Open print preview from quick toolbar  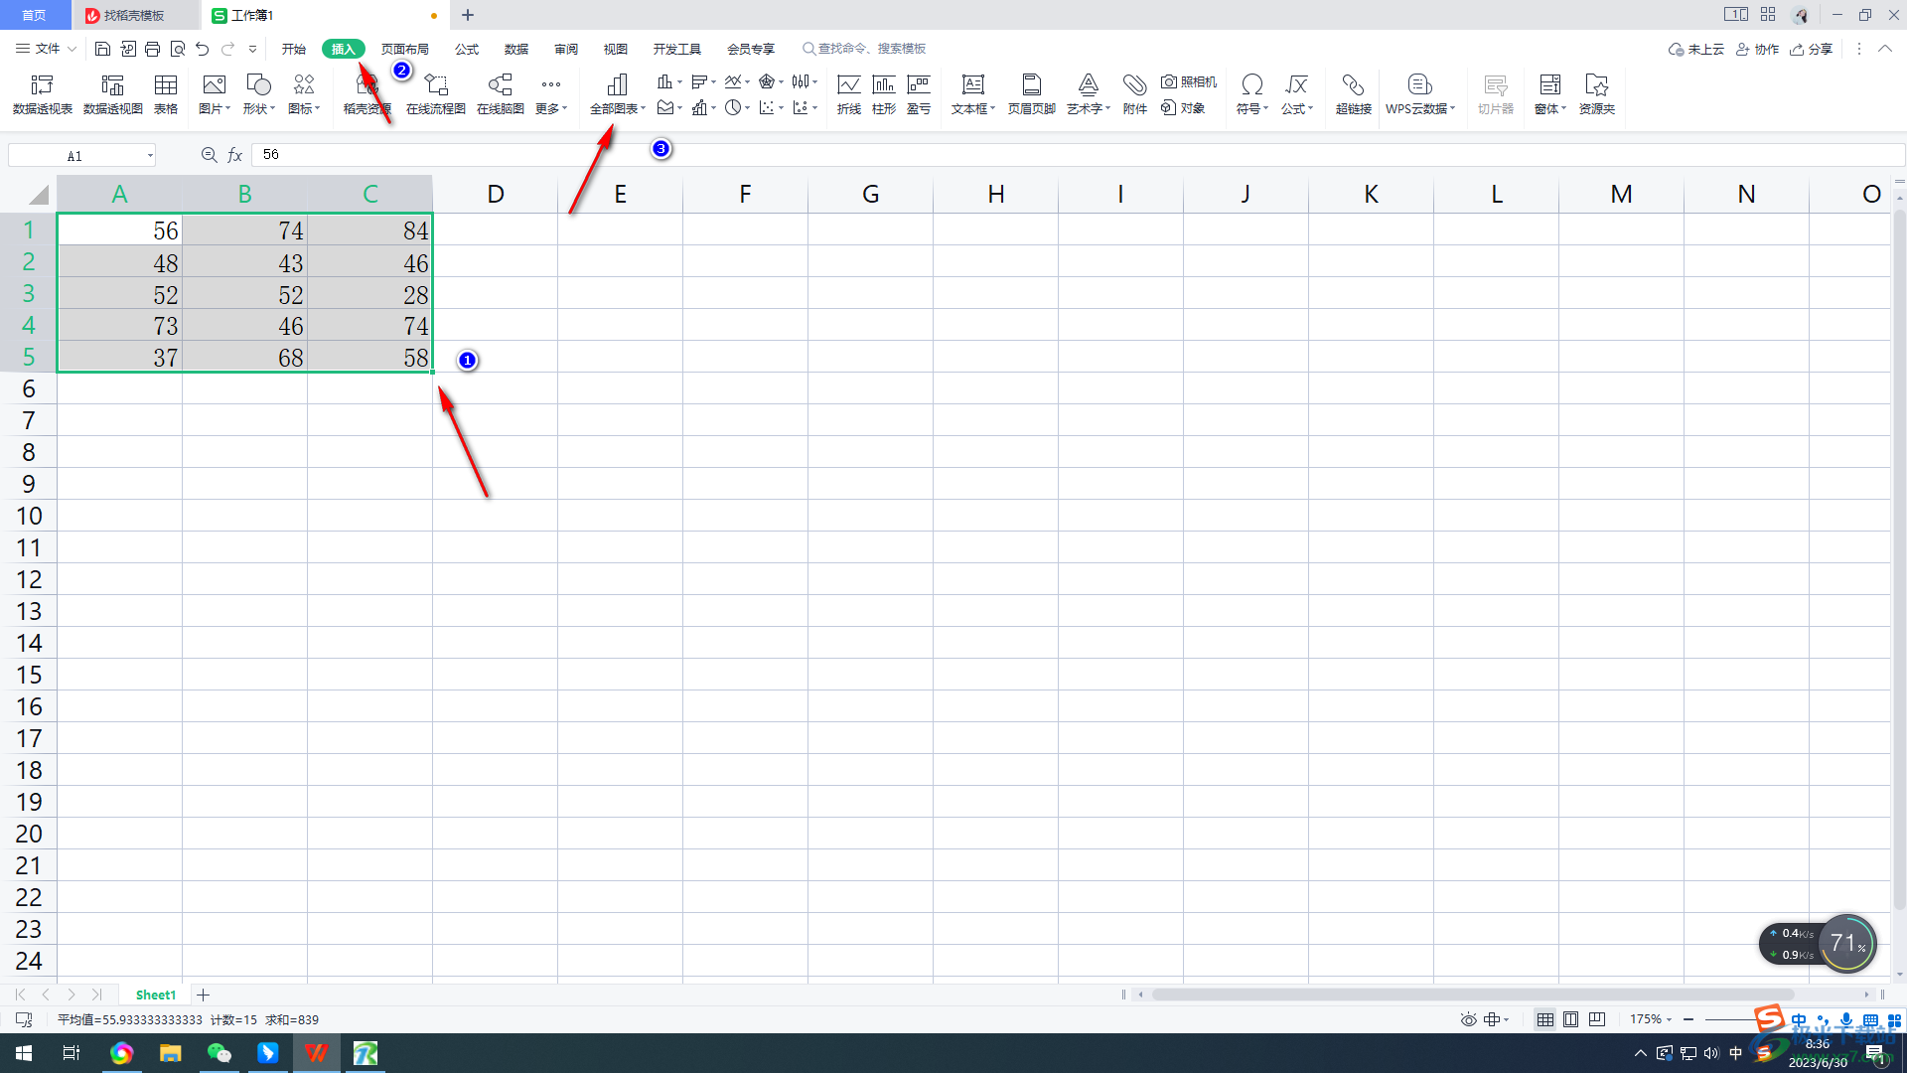coord(178,49)
